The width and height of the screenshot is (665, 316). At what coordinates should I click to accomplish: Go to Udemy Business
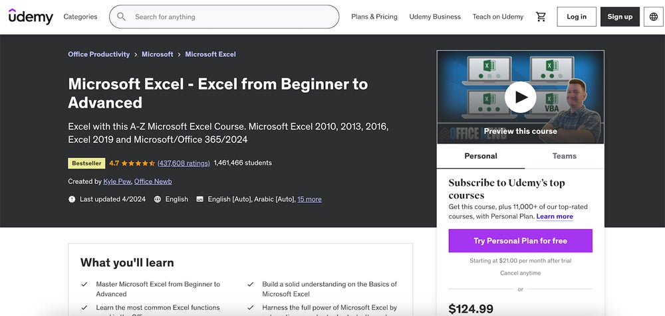[435, 17]
